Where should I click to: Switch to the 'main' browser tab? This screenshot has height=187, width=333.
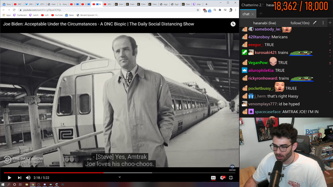[52, 4]
